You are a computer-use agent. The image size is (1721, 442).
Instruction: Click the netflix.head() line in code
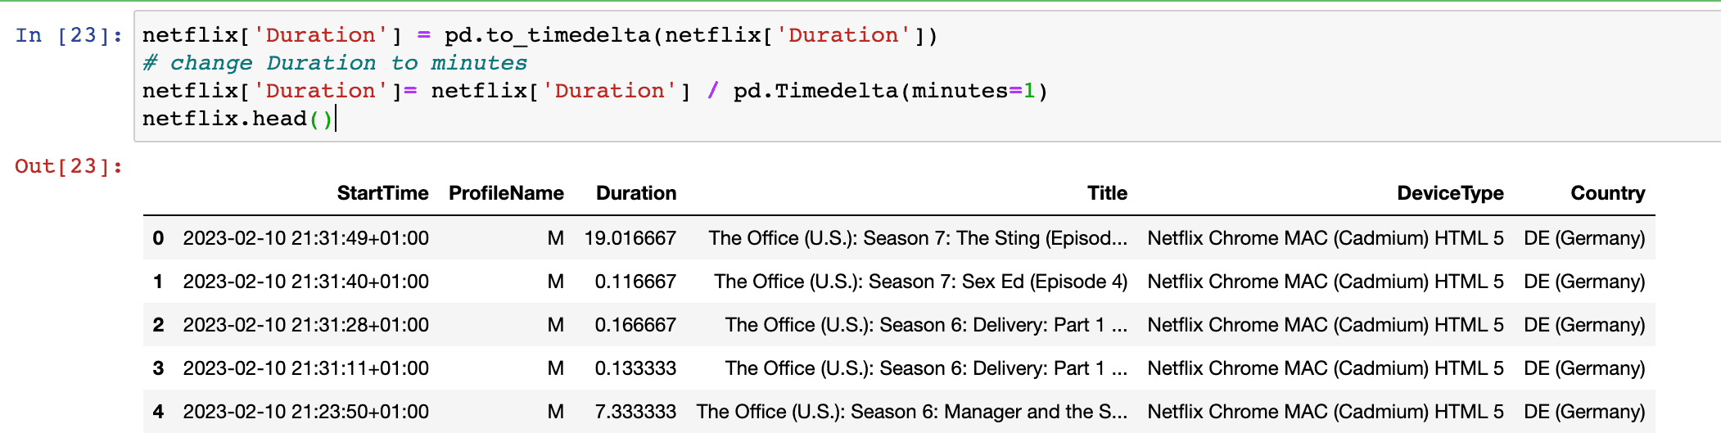coord(237,119)
